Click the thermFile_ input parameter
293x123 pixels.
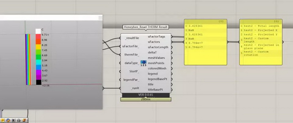coord(132,55)
